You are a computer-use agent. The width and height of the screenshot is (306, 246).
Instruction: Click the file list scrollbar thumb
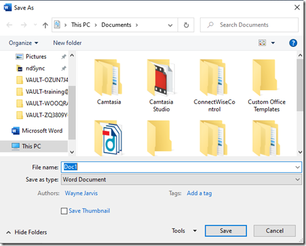[300, 85]
